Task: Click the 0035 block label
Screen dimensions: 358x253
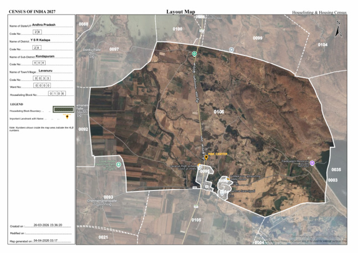Action: pyautogui.click(x=336, y=170)
